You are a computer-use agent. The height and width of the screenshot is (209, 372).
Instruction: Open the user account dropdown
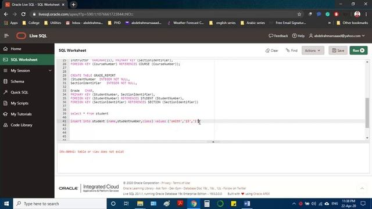pos(337,36)
